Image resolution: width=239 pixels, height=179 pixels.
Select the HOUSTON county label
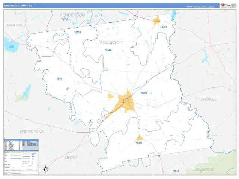coord(203,169)
